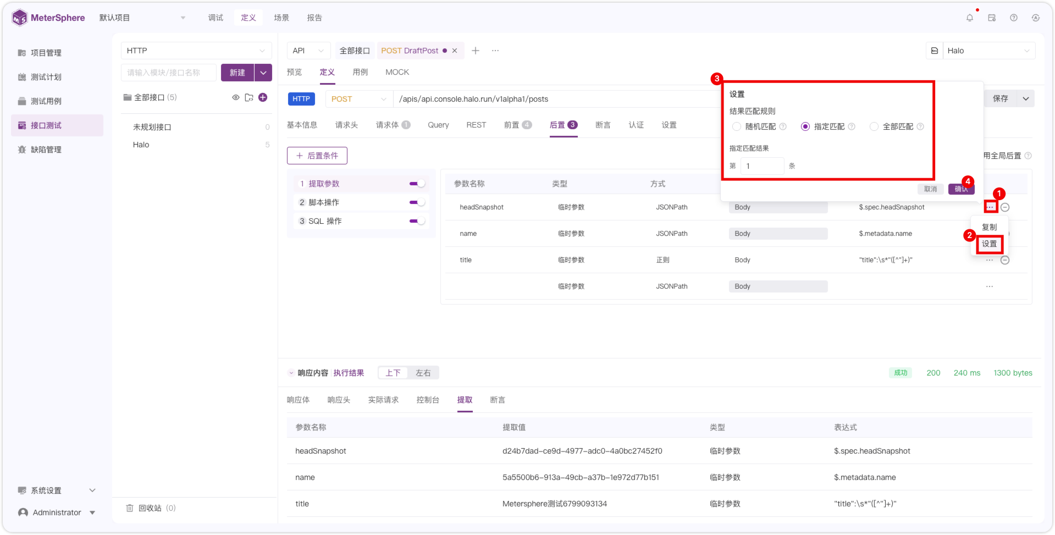This screenshot has width=1055, height=535.
Task: Click the 指定匹配结果 number input field
Action: tap(762, 166)
